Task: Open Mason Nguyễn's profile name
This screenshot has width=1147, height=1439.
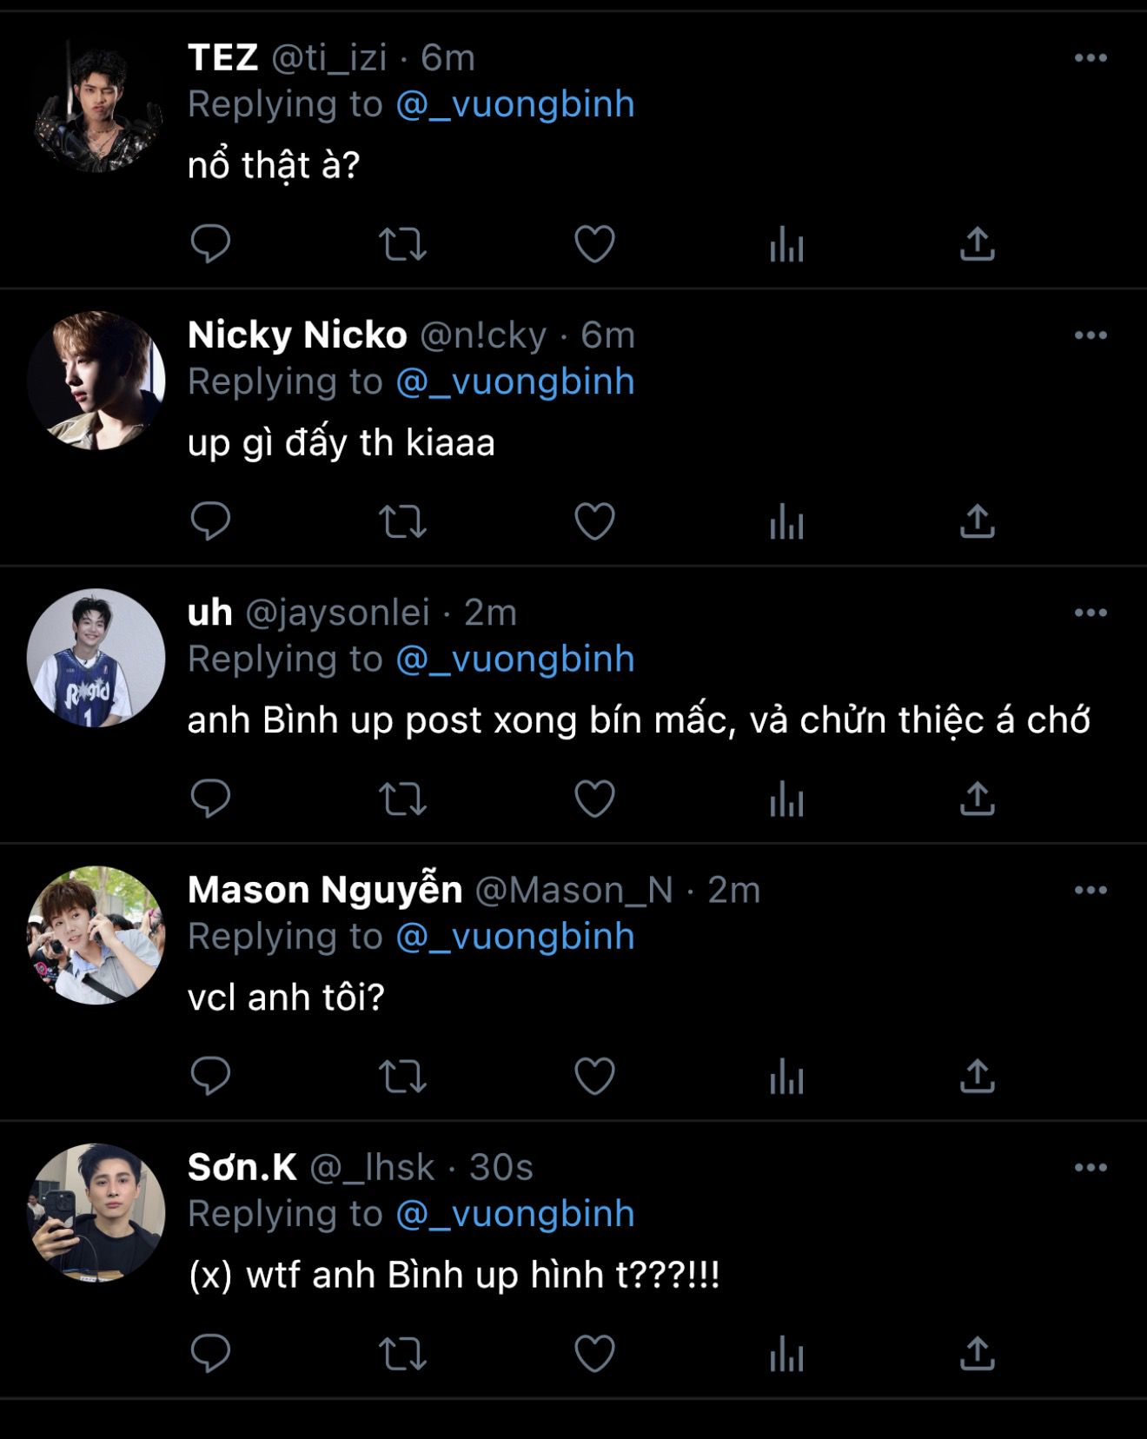Action: pos(325,890)
